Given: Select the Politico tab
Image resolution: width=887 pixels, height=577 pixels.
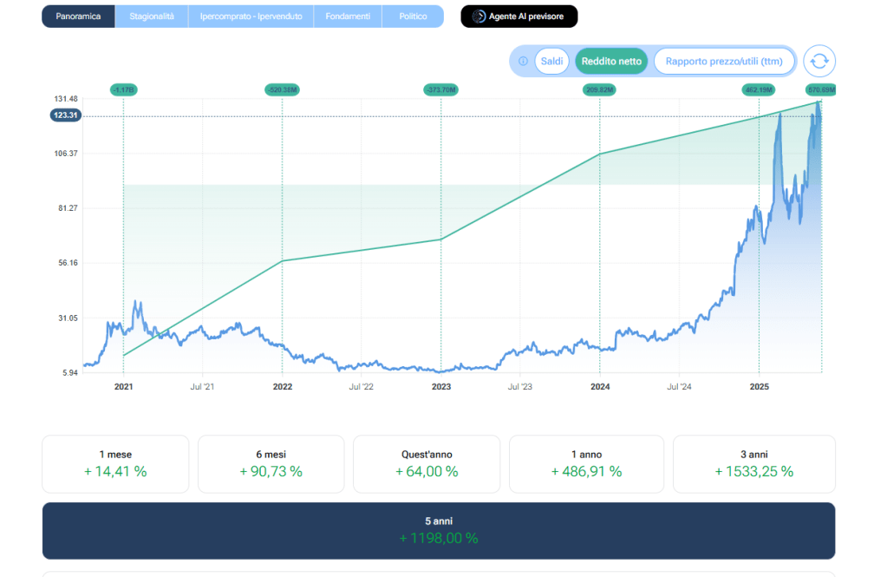Looking at the screenshot, I should click(x=413, y=16).
